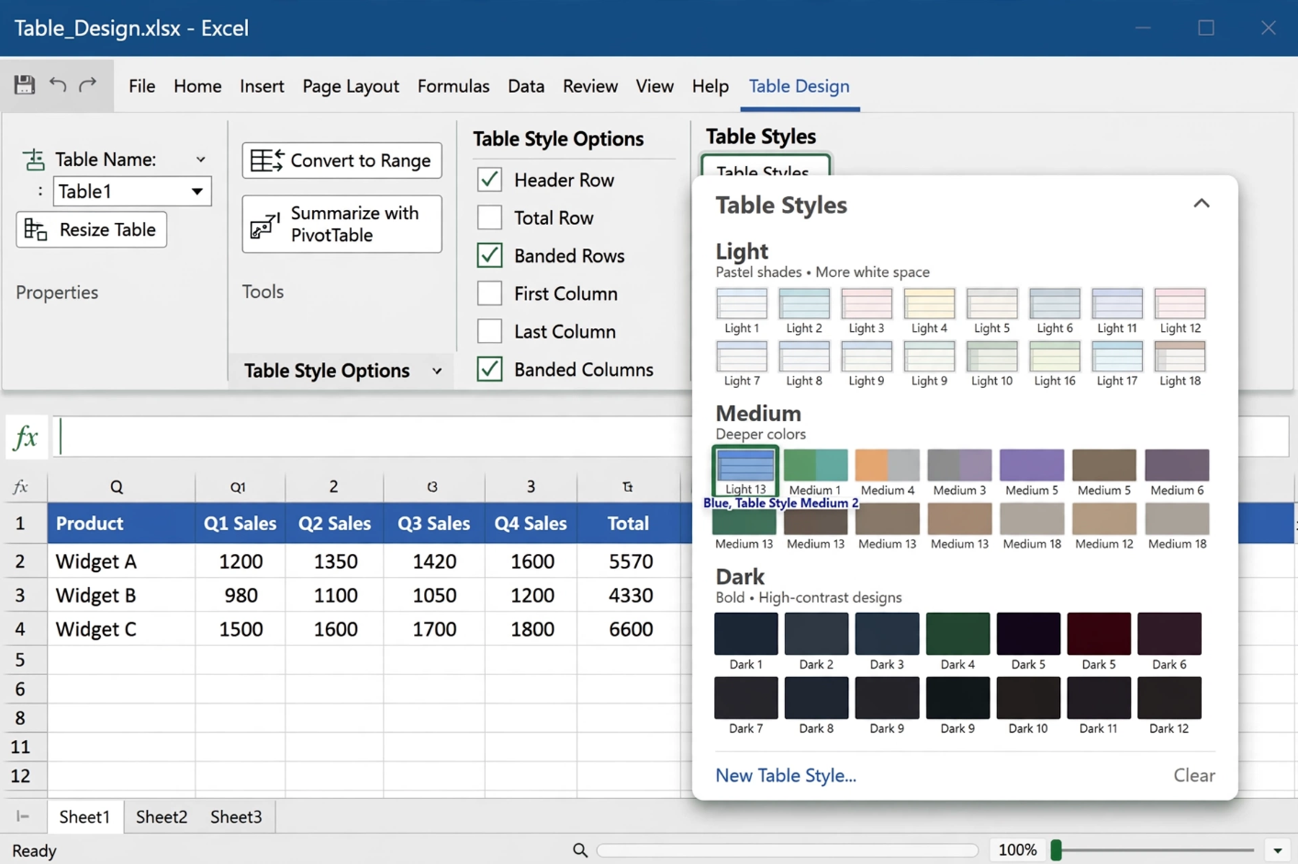Open the Table1 name combo box arrow
The height and width of the screenshot is (864, 1298).
click(196, 192)
